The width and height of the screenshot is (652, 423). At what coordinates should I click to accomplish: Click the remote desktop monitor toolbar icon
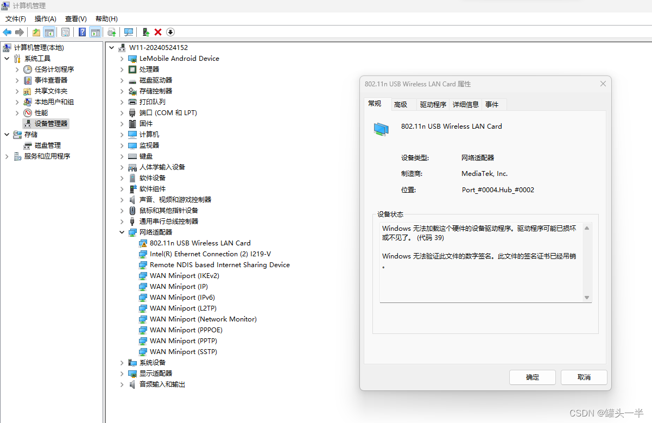click(128, 32)
